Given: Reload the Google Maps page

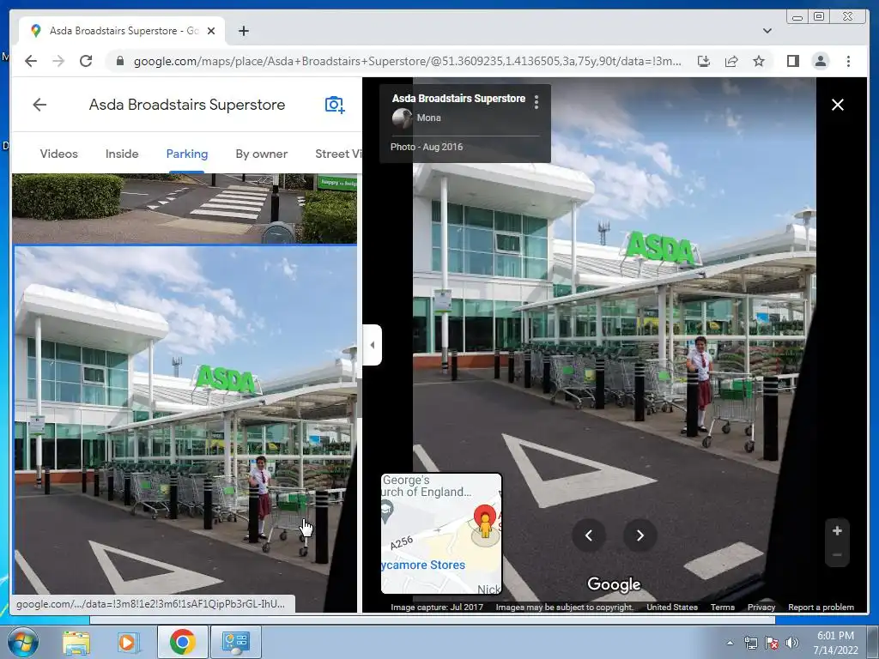Looking at the screenshot, I should pyautogui.click(x=86, y=61).
